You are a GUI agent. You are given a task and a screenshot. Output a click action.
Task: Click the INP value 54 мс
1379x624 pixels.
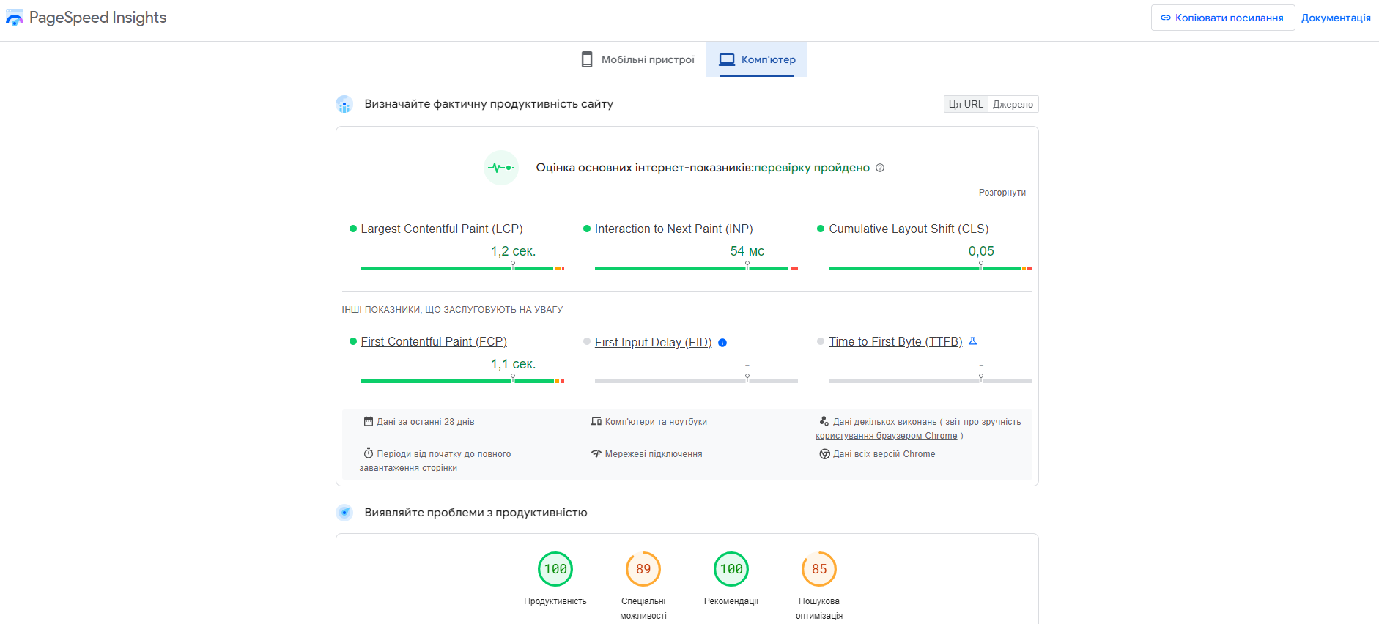point(747,251)
